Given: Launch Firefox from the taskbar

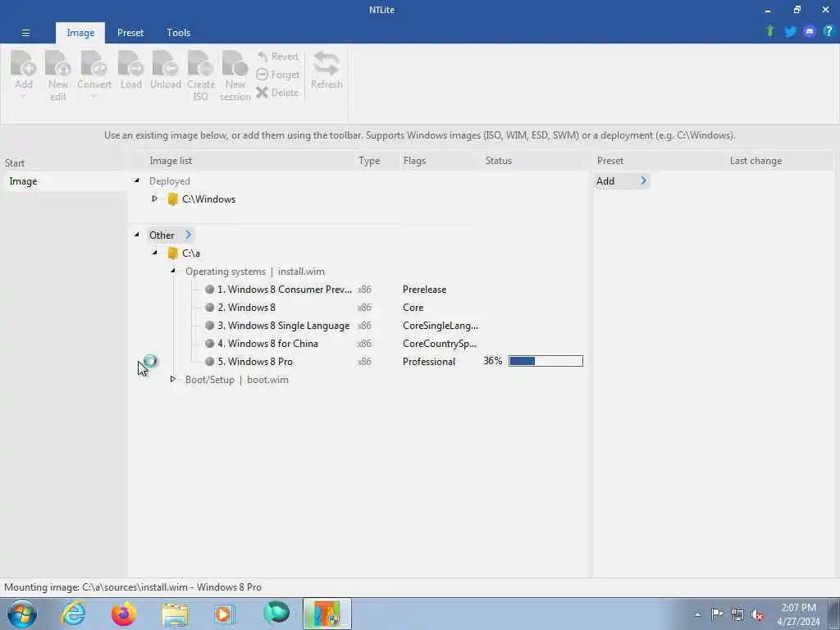Looking at the screenshot, I should [124, 614].
